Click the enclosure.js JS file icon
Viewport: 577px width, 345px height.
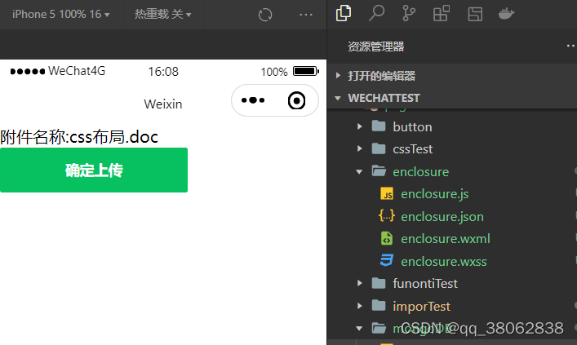386,194
